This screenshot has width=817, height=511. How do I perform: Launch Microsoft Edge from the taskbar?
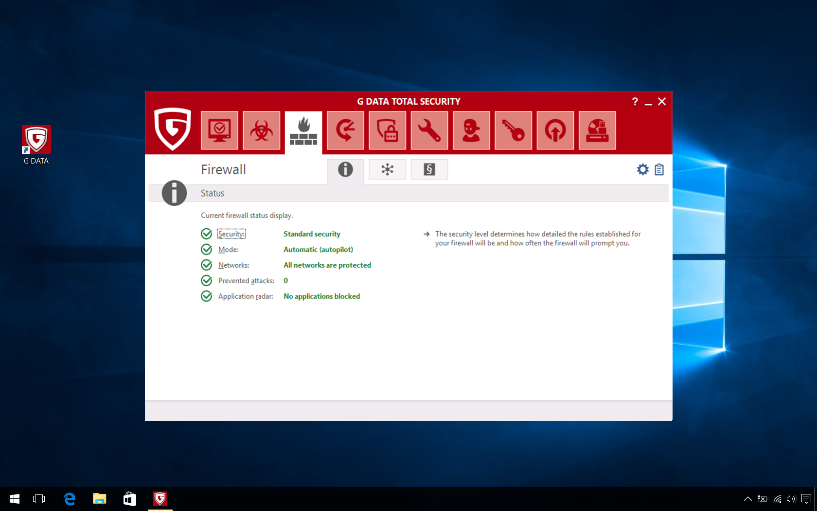tap(70, 499)
